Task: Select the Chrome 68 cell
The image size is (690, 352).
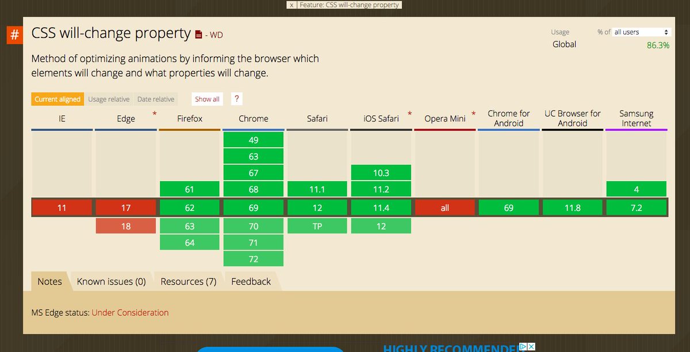Action: [x=254, y=189]
